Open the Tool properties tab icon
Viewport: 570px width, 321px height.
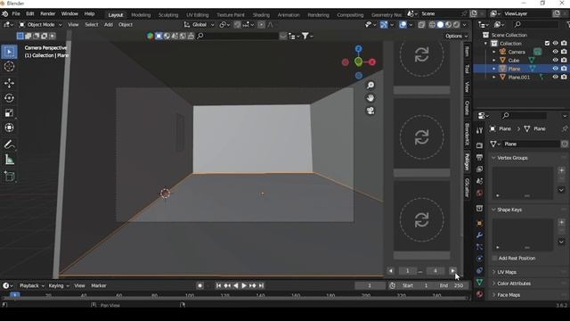[x=479, y=131]
